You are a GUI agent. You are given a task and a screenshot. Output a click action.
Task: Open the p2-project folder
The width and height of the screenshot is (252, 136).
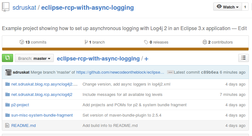(20, 105)
